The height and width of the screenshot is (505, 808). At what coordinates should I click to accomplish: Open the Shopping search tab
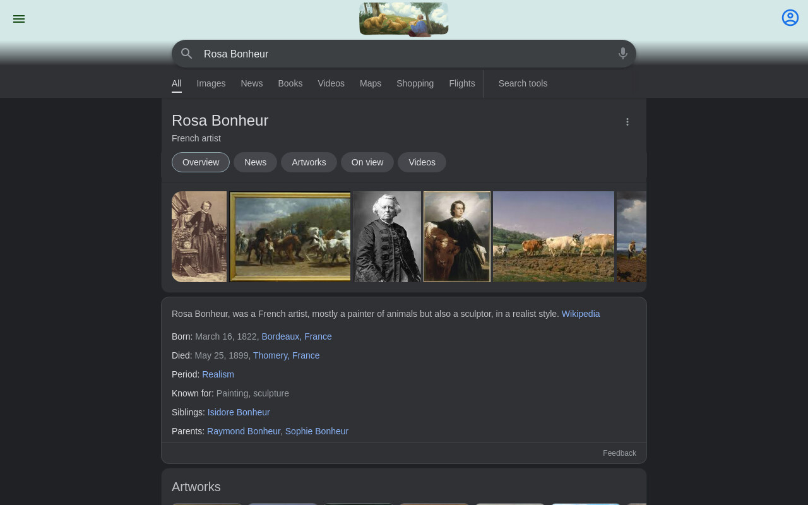(x=415, y=83)
